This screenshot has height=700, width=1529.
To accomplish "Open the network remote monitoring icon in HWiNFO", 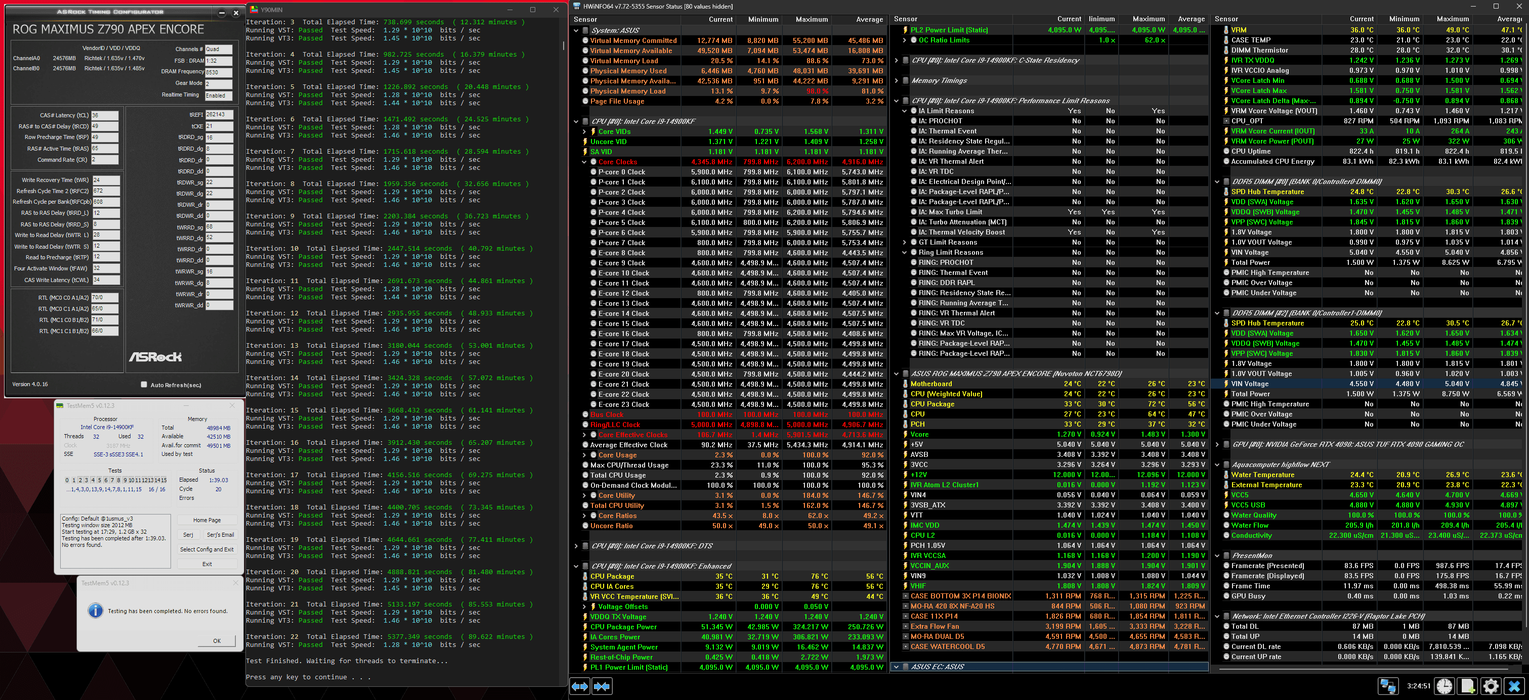I will [1388, 686].
